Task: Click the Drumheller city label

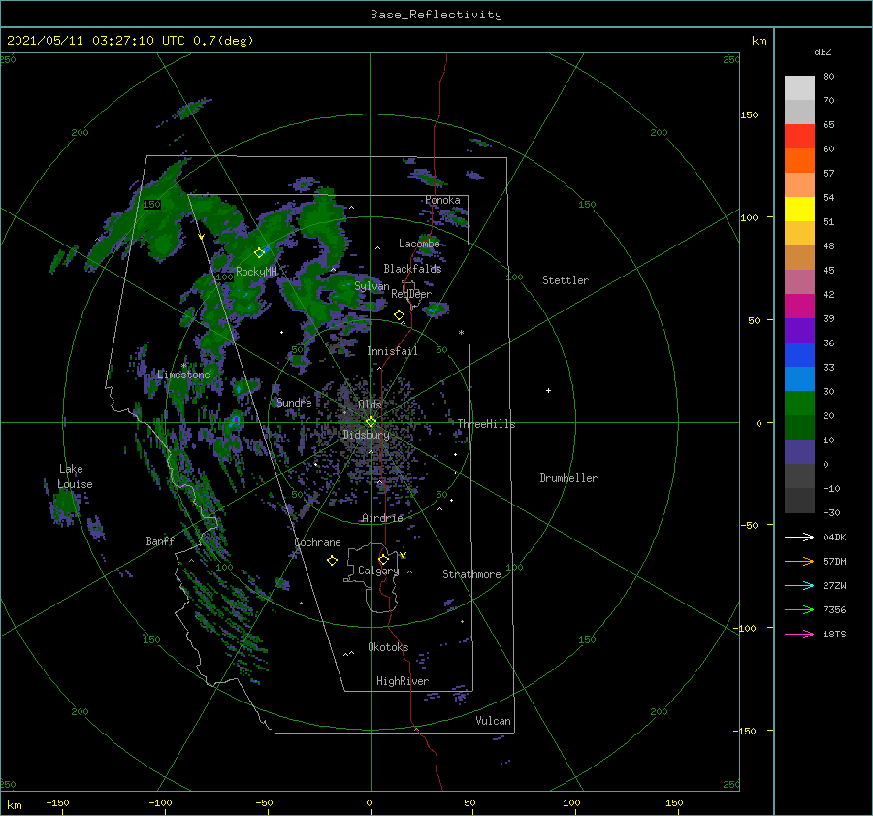Action: [x=568, y=478]
